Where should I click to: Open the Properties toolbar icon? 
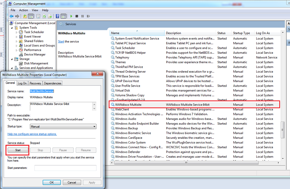point(38,16)
